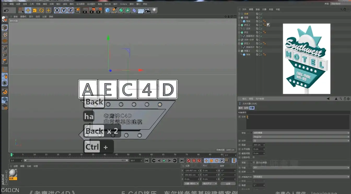The height and width of the screenshot is (194, 351).
Task: Click the Snap S icon in left toolbar
Action: pyautogui.click(x=4, y=83)
